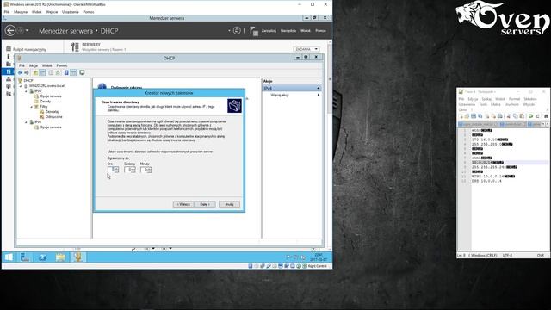This screenshot has height=310, width=551.
Task: Open Zarządzaj menu in Server Manager
Action: pyautogui.click(x=269, y=31)
